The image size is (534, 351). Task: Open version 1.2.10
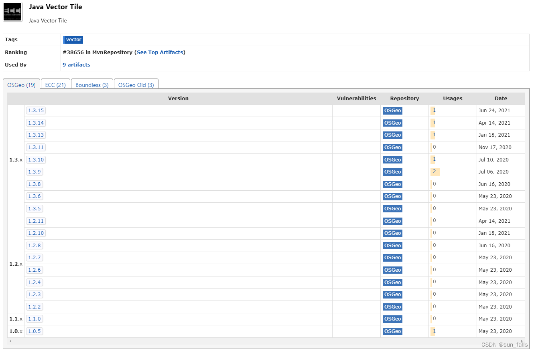36,233
